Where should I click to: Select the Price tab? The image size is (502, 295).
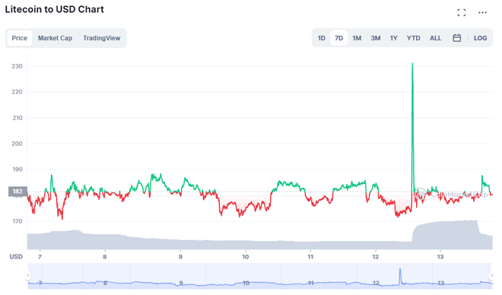(x=20, y=38)
